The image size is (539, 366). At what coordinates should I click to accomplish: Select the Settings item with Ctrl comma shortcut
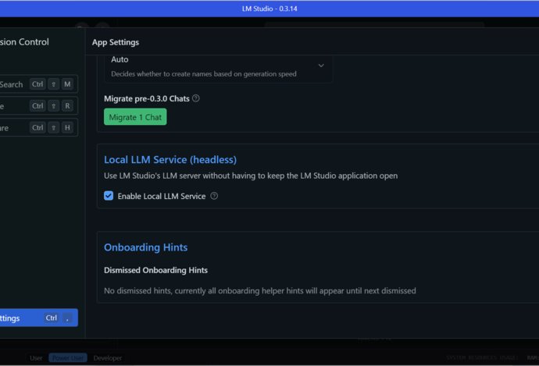click(x=38, y=318)
